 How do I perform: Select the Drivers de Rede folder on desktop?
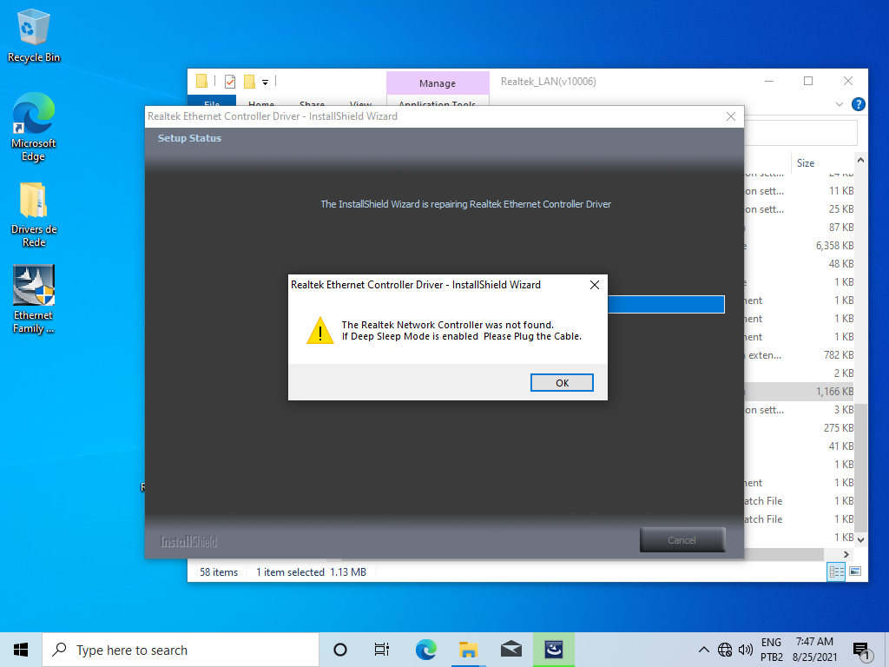[34, 215]
